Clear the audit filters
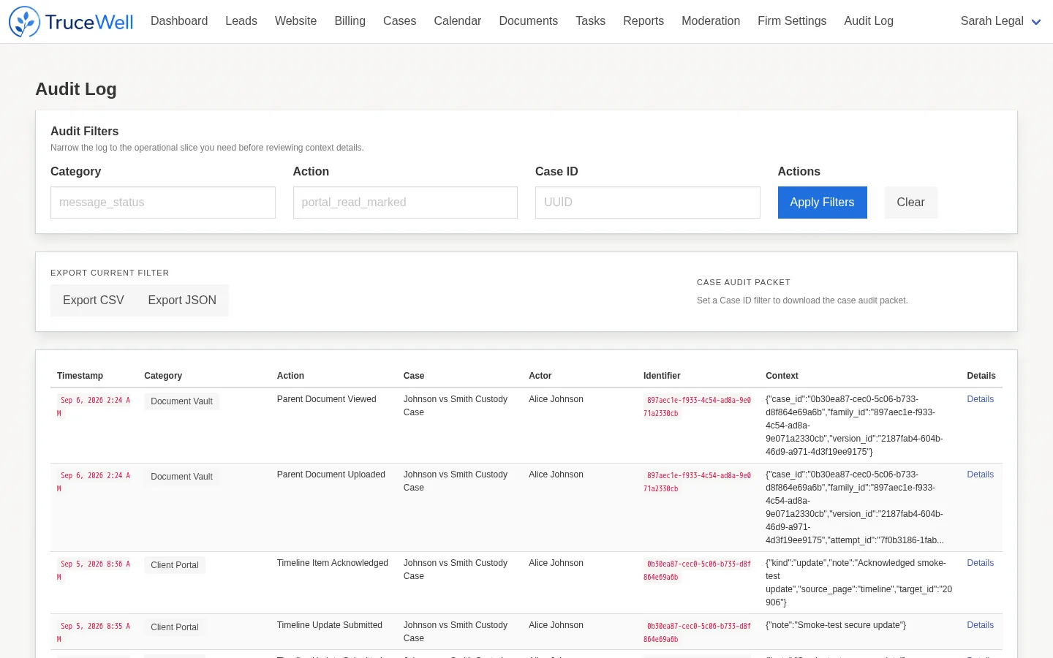The height and width of the screenshot is (658, 1053). [x=911, y=203]
